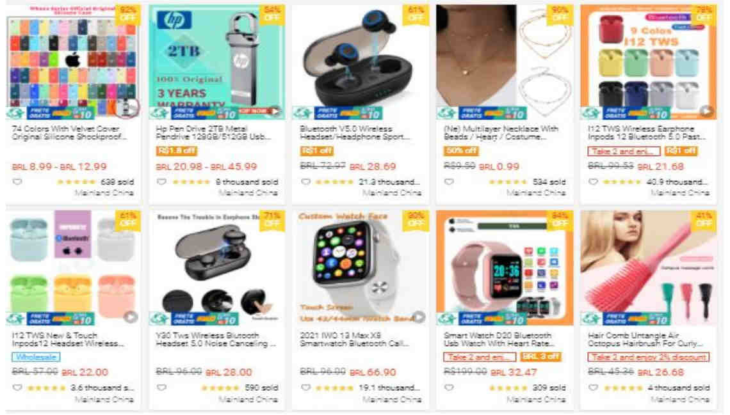Tap heart icon under Multilayer Necklace listing
Screen dimensions: 730x415
click(x=450, y=182)
